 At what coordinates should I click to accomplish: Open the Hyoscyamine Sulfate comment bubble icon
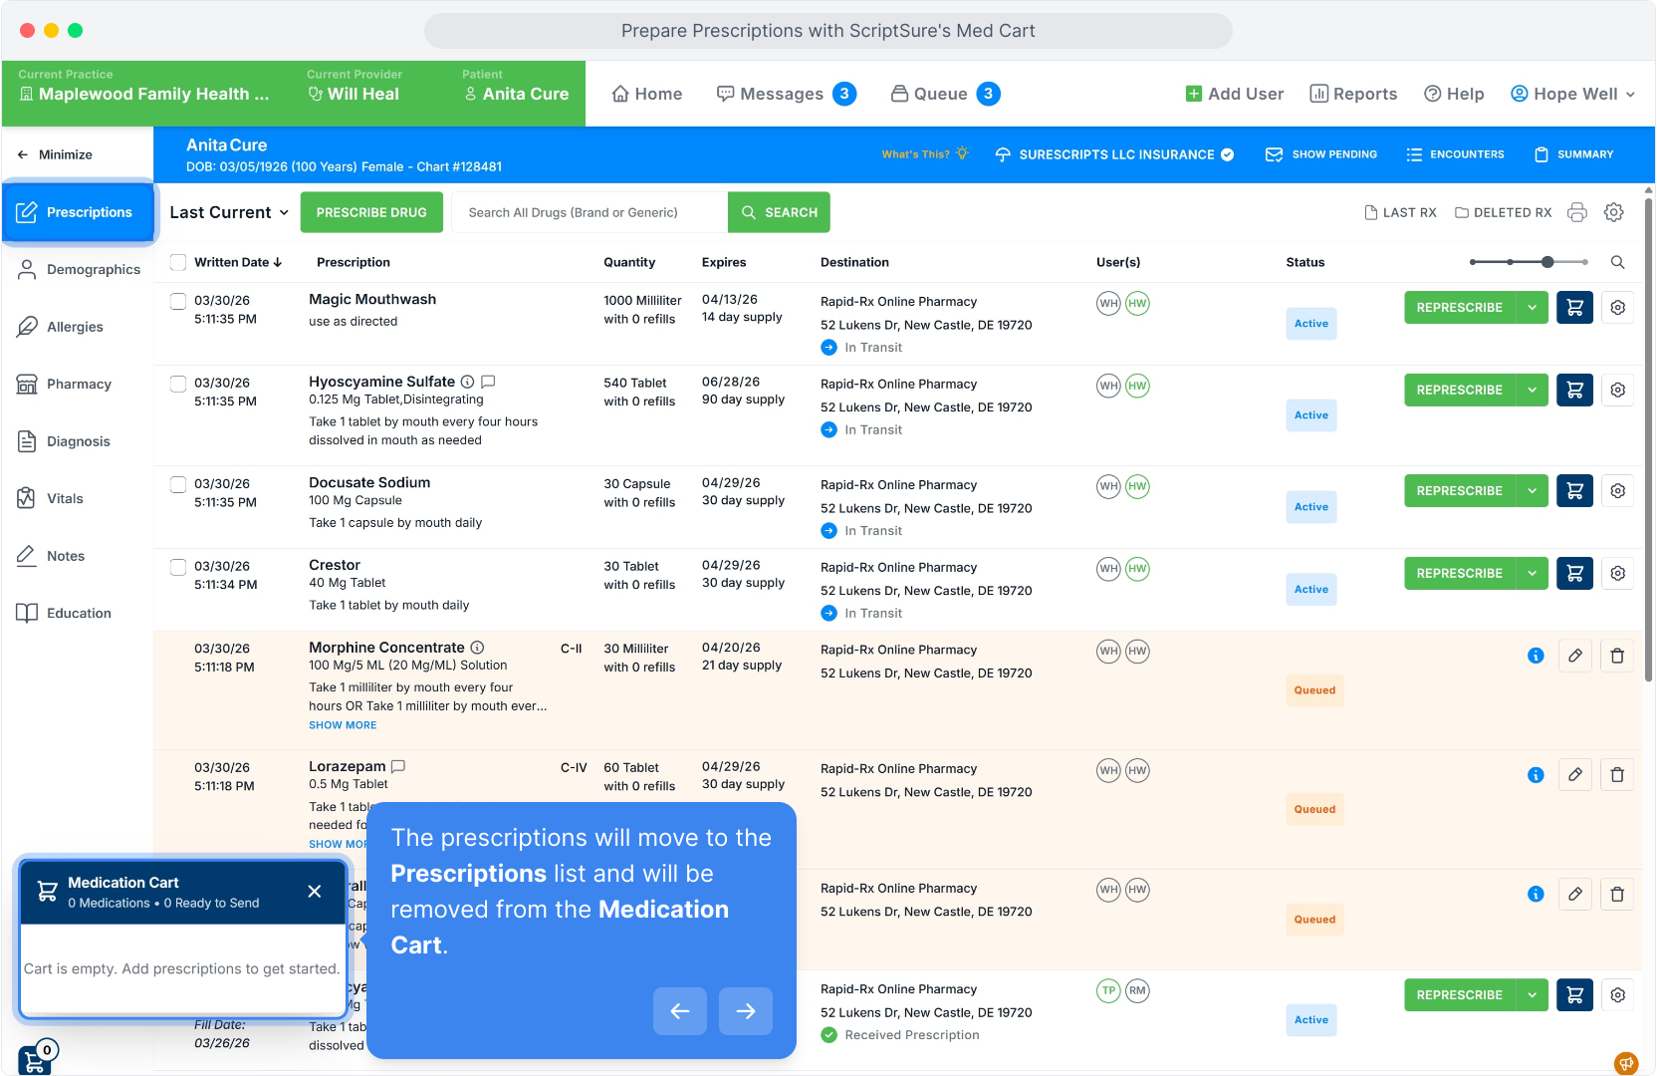click(x=488, y=382)
